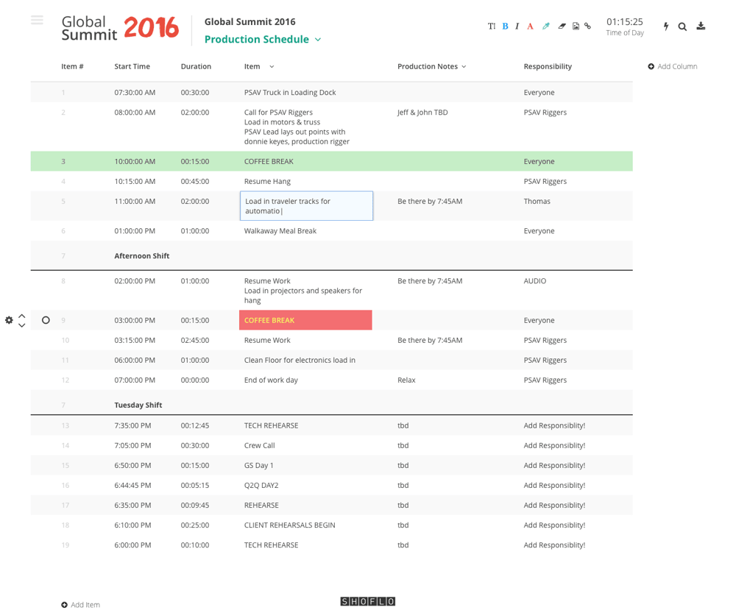Click Add Item at the bottom
The width and height of the screenshot is (736, 613).
(x=80, y=604)
